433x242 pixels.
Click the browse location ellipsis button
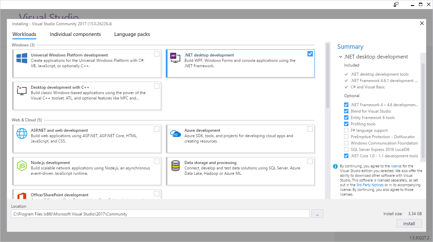click(317, 214)
